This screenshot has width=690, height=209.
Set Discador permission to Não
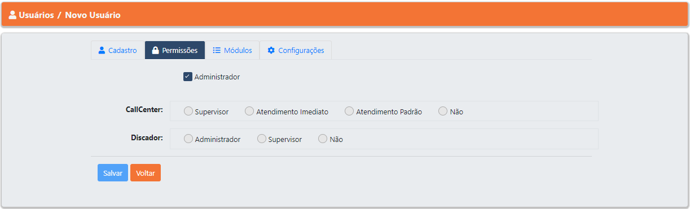click(323, 139)
